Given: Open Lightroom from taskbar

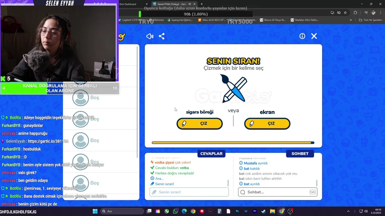Looking at the screenshot, I should click(x=246, y=211).
